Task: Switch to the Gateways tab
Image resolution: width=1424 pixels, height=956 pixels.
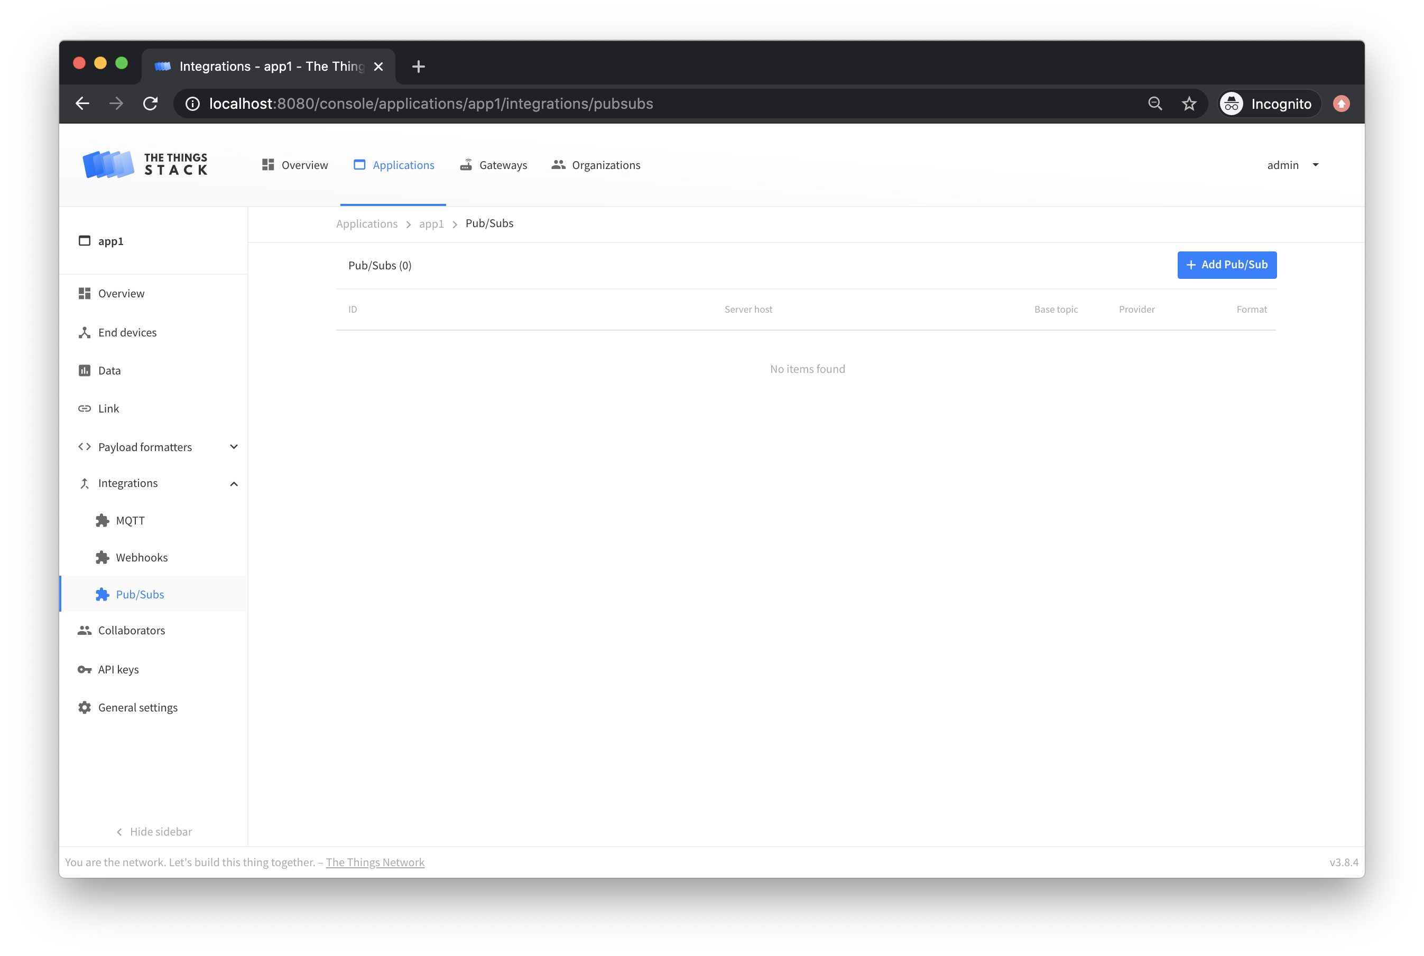Action: (x=493, y=165)
